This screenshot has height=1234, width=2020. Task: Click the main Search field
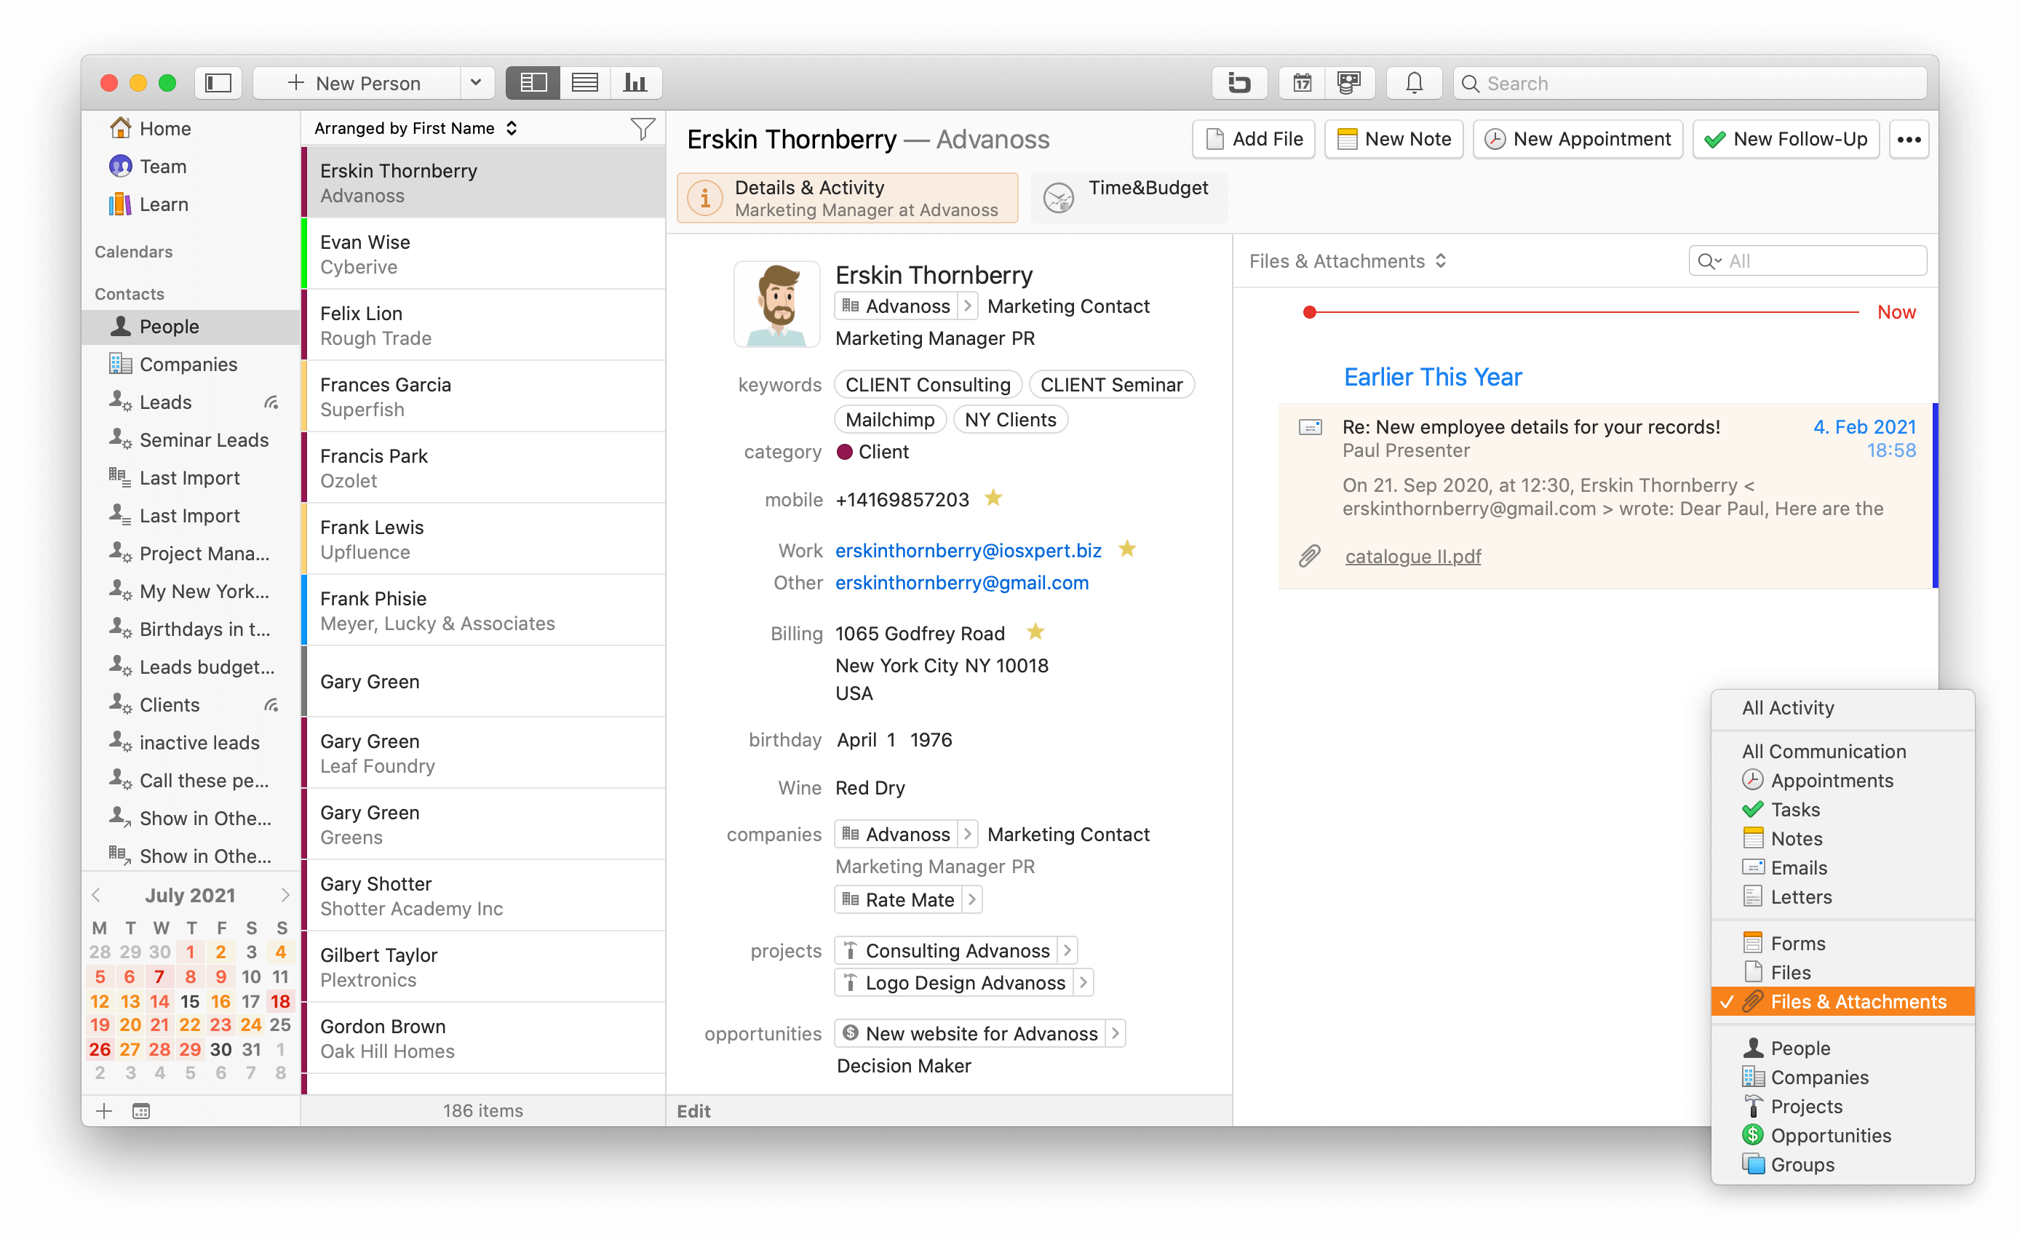coord(1690,83)
